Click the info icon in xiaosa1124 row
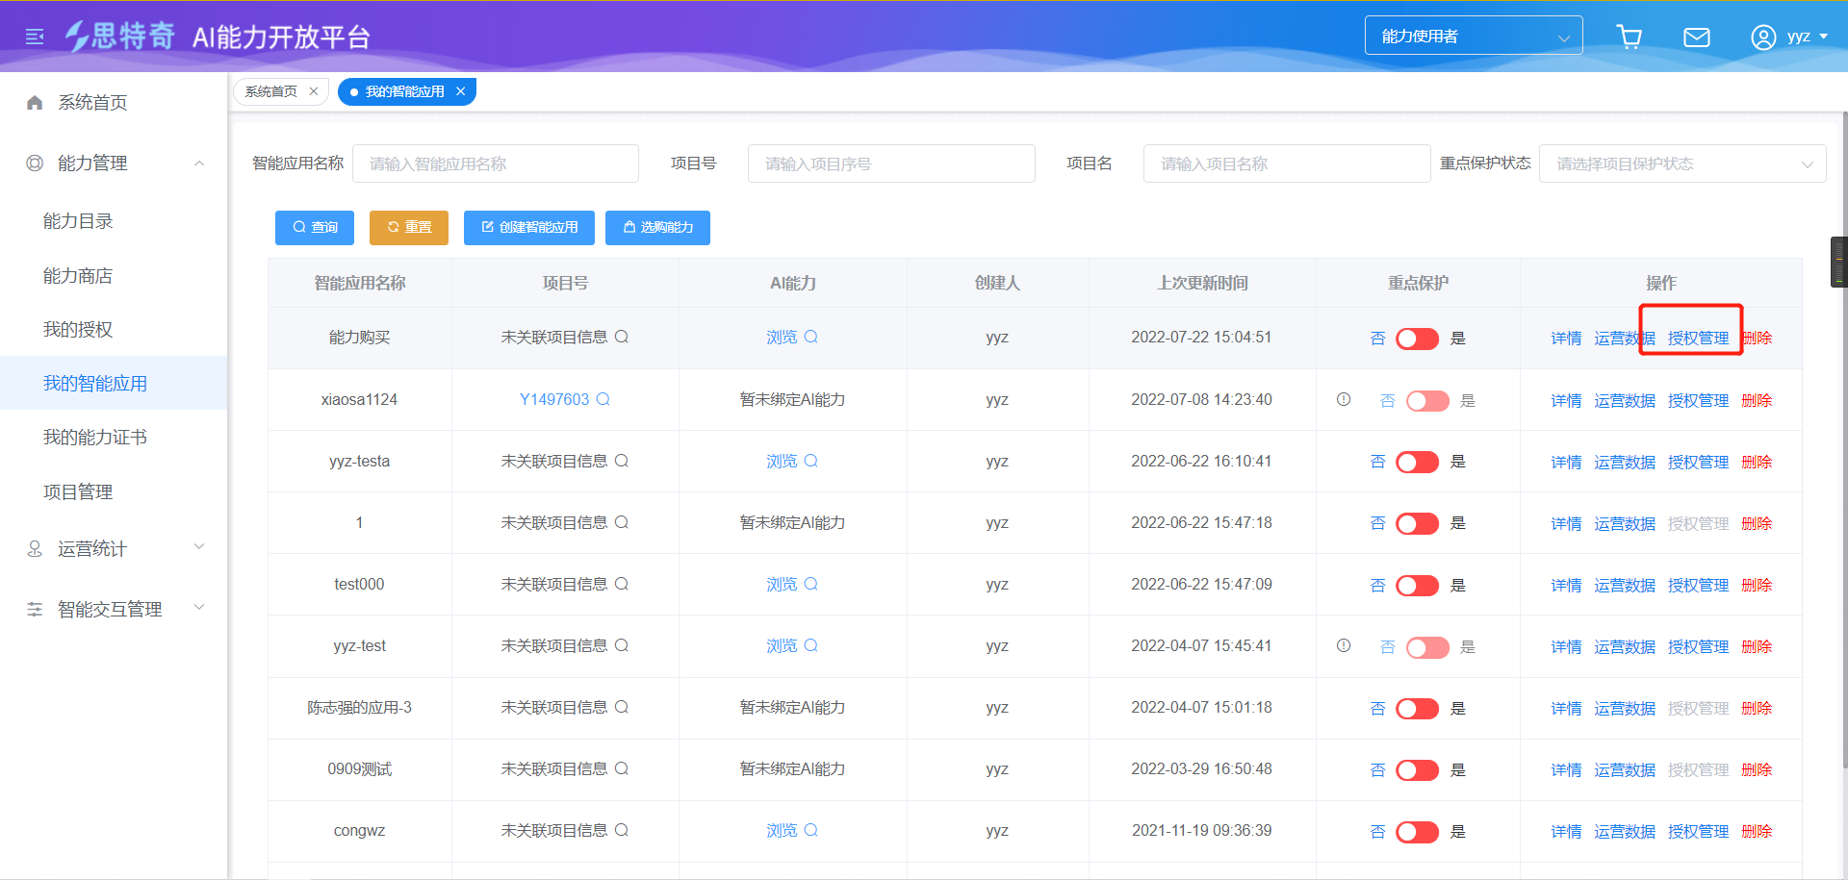This screenshot has width=1848, height=880. 1344,399
